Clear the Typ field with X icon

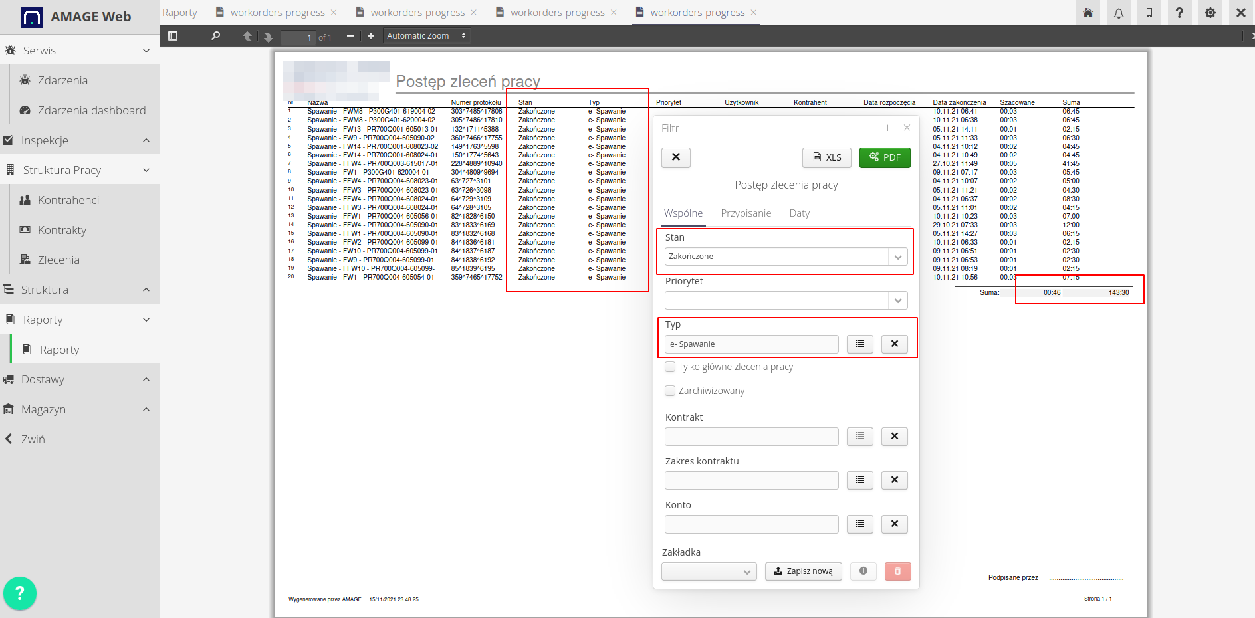click(x=894, y=344)
